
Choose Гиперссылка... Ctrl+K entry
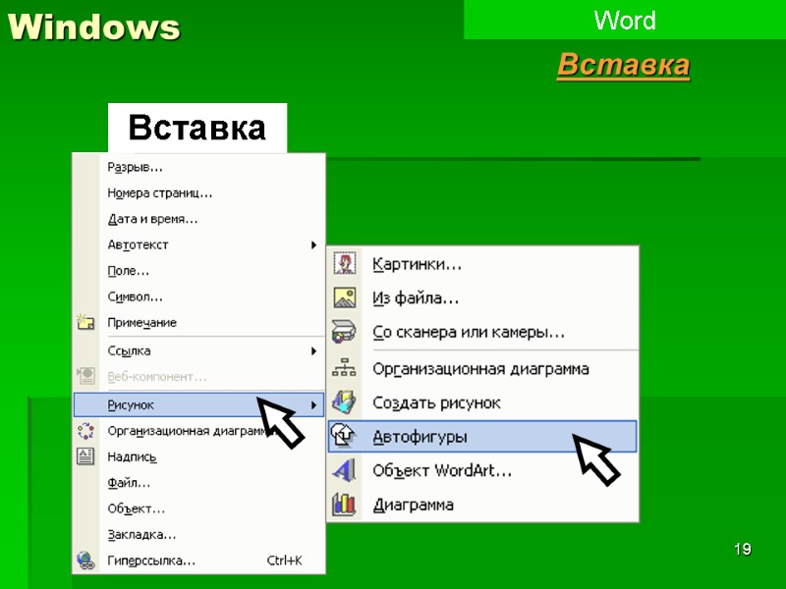pos(199,561)
